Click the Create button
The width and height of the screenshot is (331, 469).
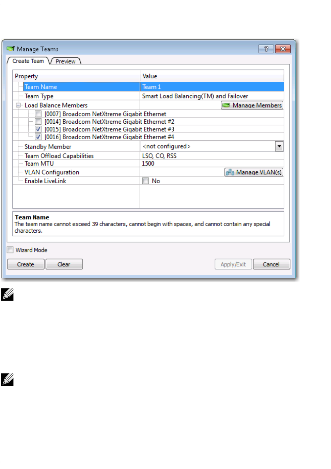click(26, 264)
